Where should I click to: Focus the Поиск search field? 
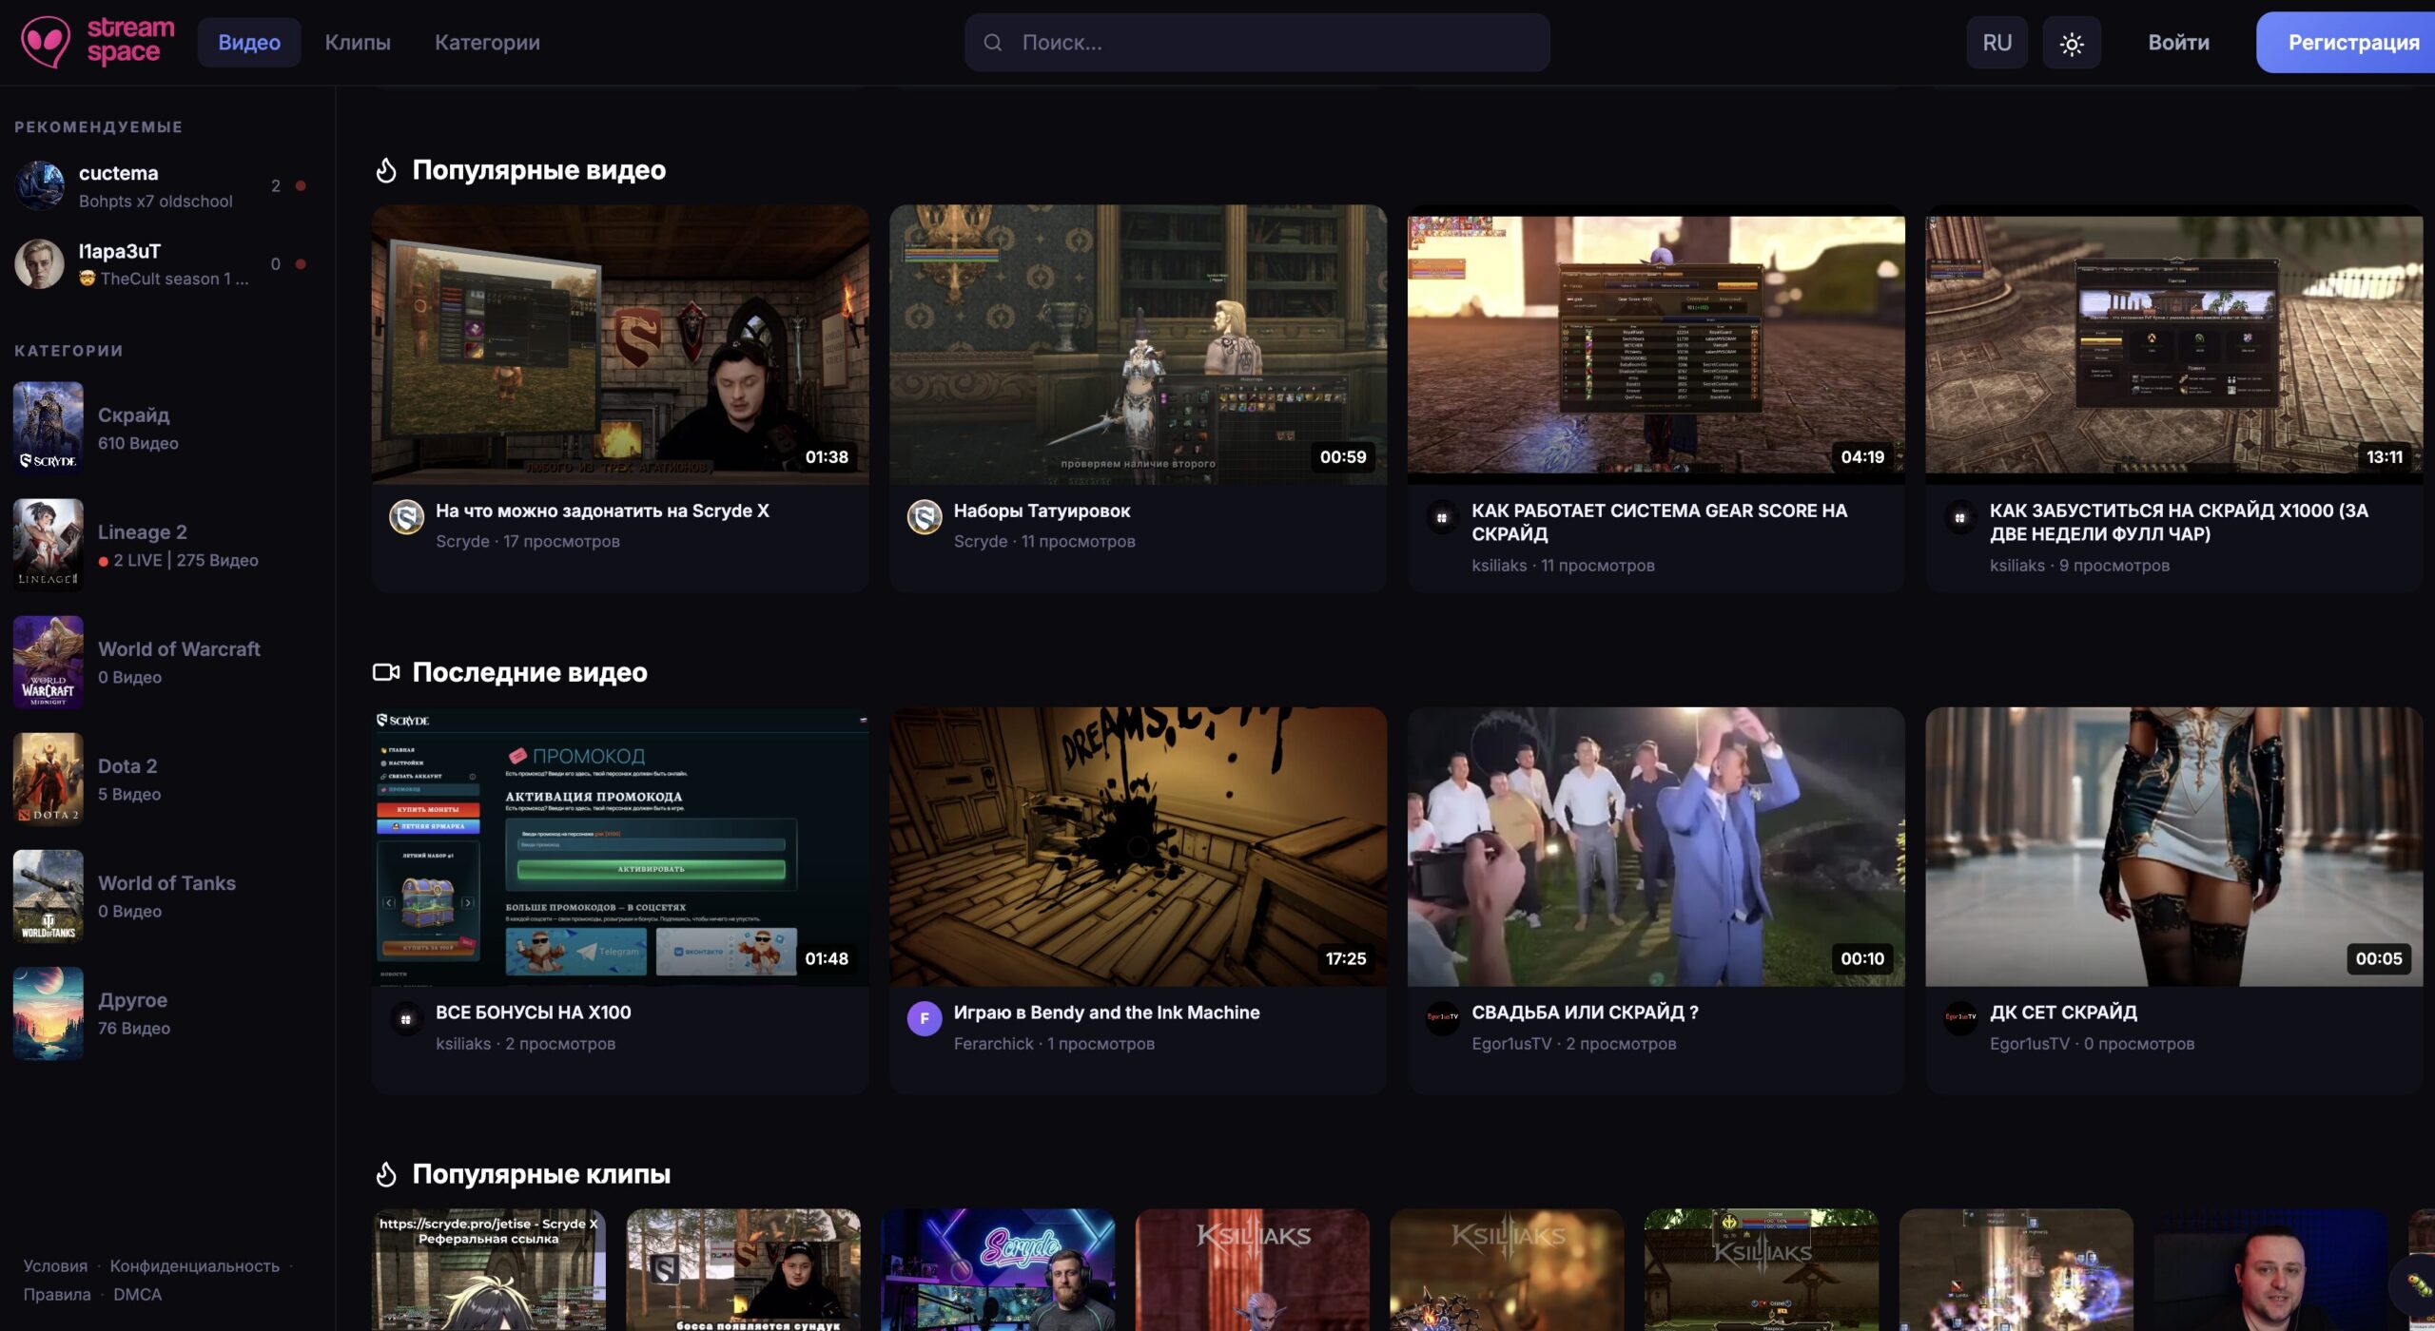pyautogui.click(x=1256, y=43)
